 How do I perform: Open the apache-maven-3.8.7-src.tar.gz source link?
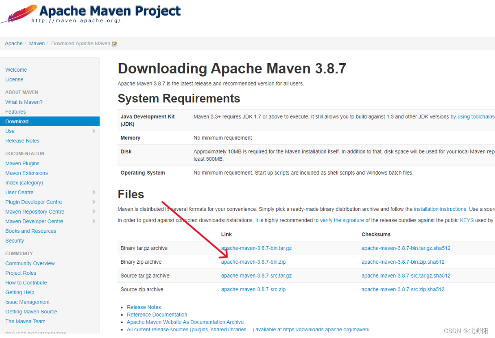tap(256, 275)
